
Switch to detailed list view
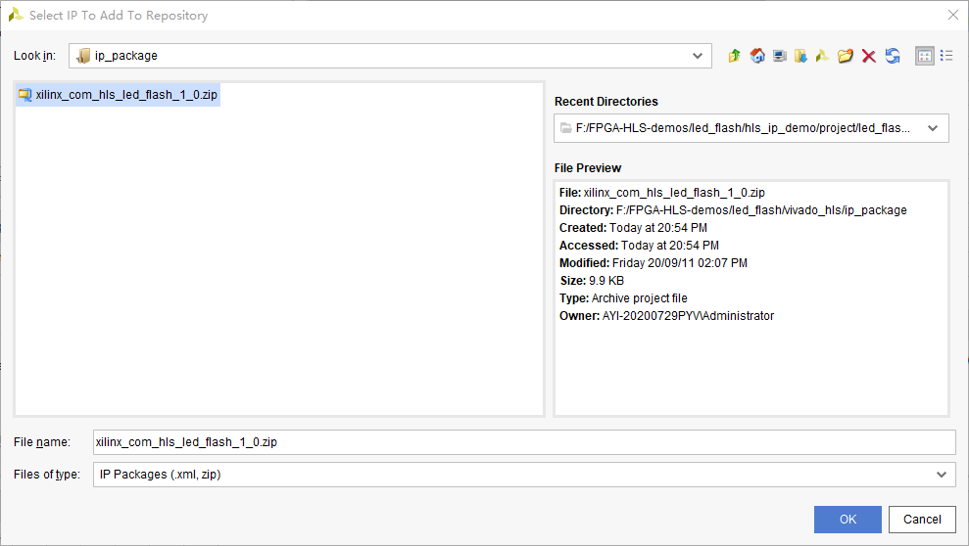(x=946, y=56)
